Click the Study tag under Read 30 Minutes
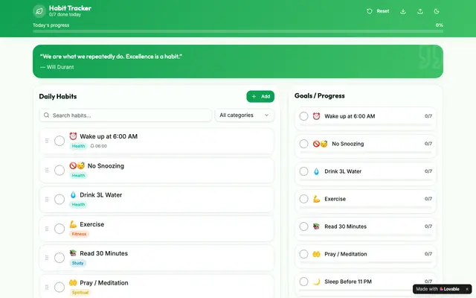 pyautogui.click(x=77, y=263)
